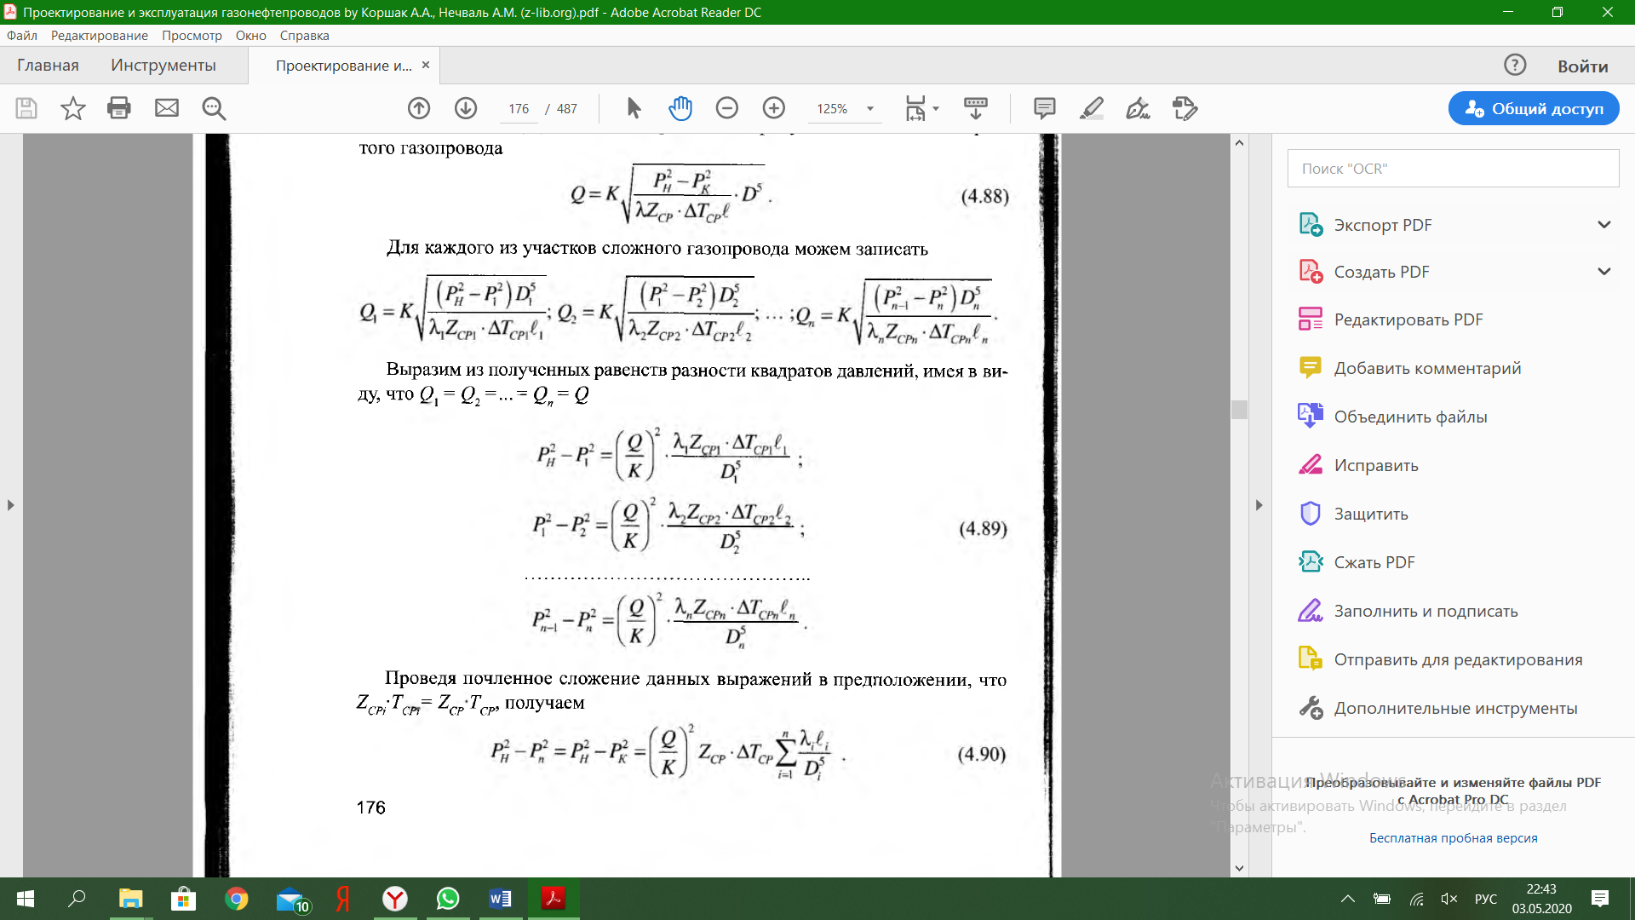1635x920 pixels.
Task: Send file by email envelope icon
Action: click(x=167, y=108)
